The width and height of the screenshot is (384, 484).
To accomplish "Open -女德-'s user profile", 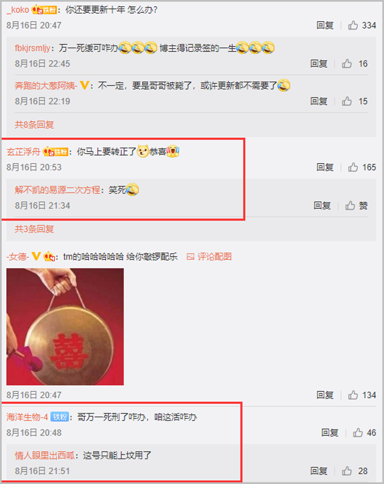I will click(18, 257).
